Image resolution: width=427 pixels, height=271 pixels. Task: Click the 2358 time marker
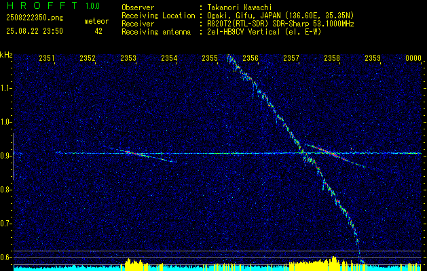pos(332,58)
